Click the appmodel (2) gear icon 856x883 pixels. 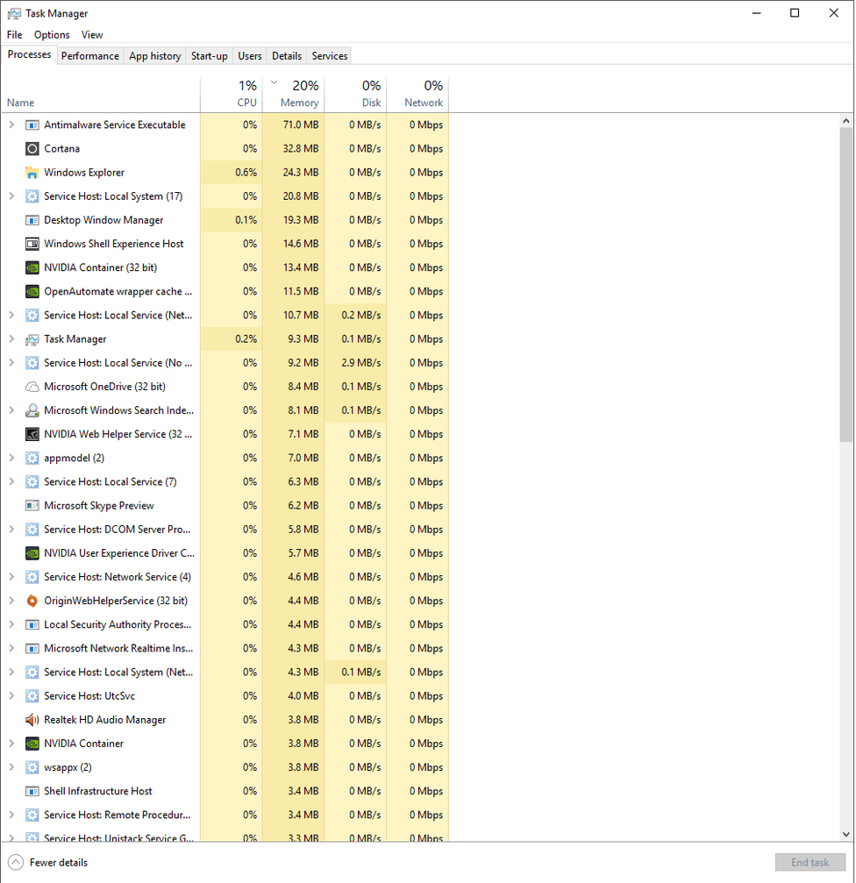click(x=32, y=458)
